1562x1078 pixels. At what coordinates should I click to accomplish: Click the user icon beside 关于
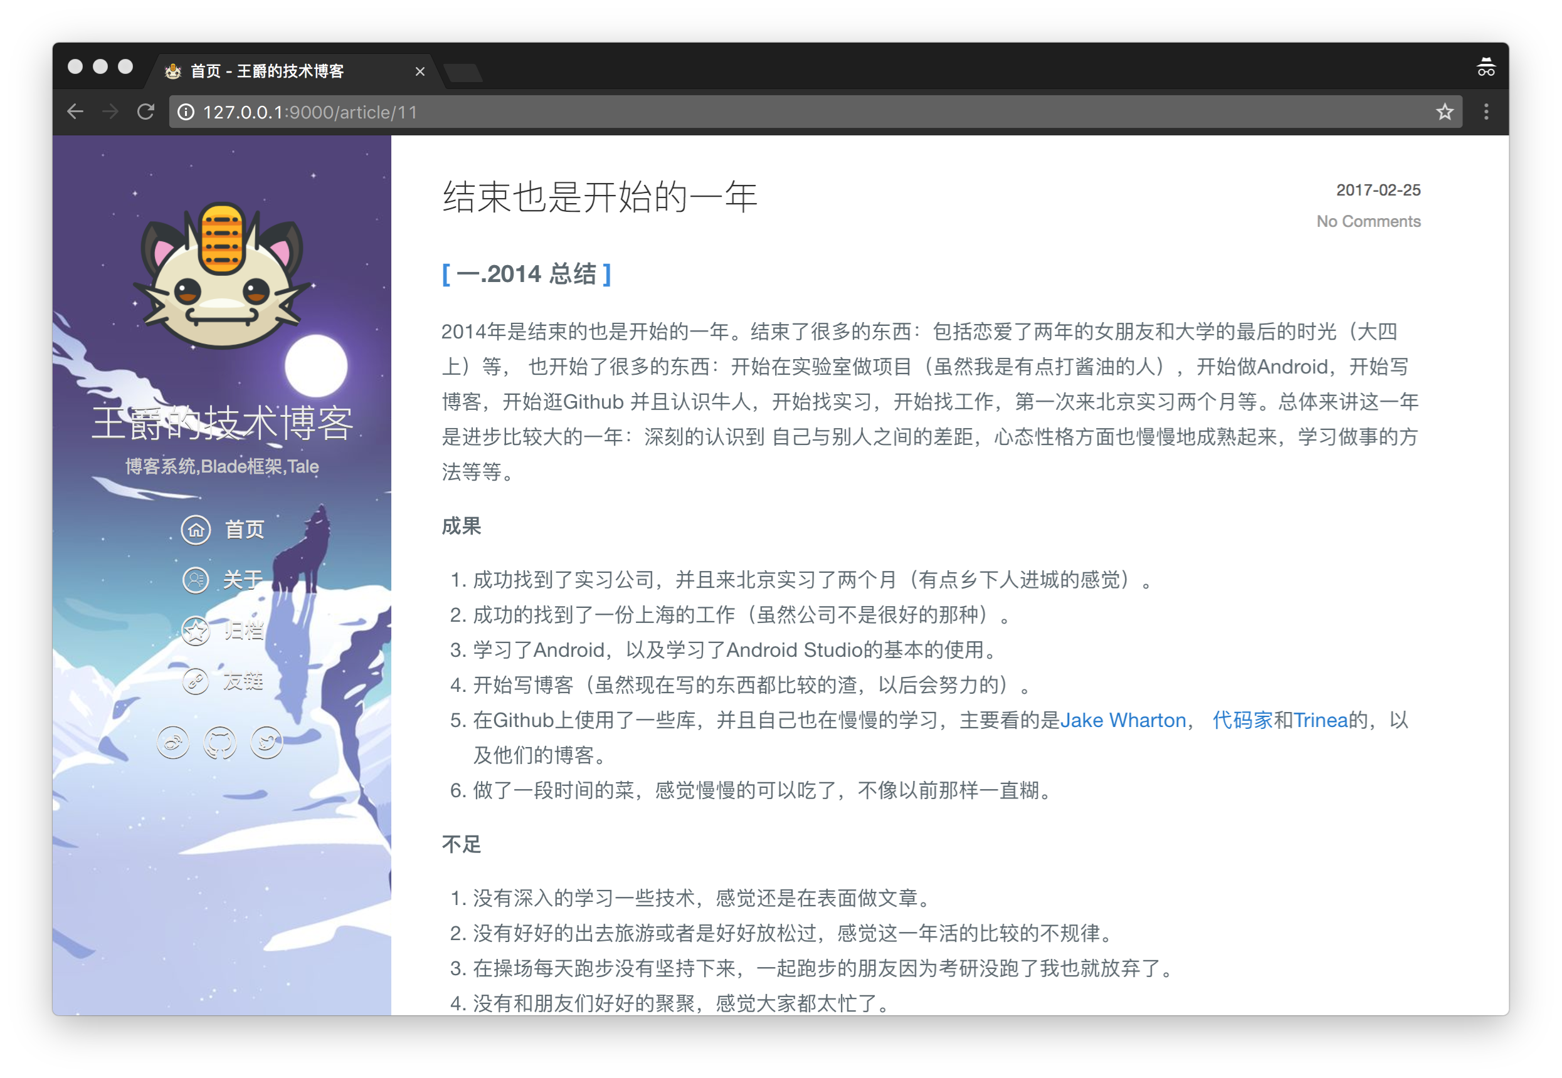(196, 580)
